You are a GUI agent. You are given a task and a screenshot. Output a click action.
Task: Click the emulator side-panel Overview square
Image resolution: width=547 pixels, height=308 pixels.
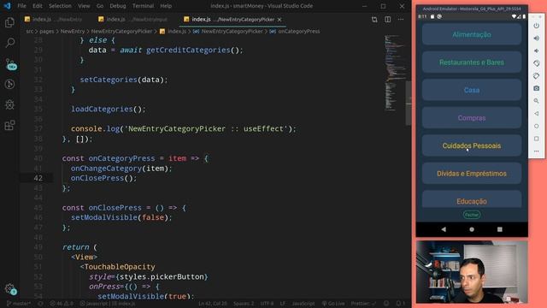537,139
